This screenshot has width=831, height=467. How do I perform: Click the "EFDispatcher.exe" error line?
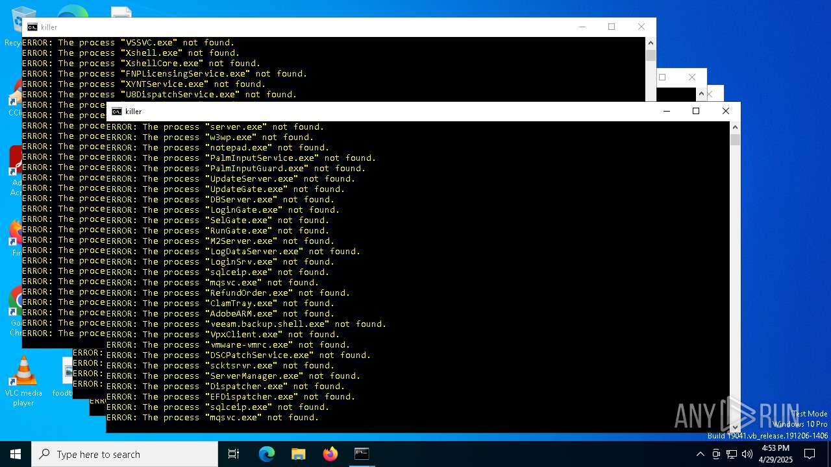231,397
